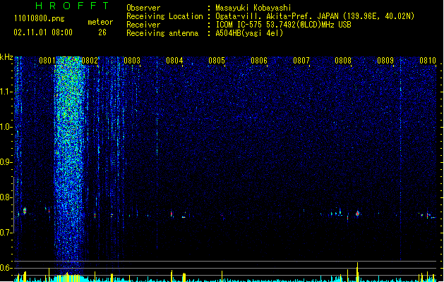Click the 0806 time marker
The image size is (444, 282).
coord(259,61)
